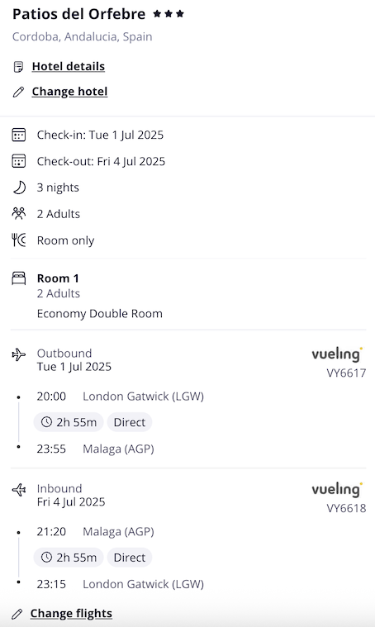Click the check-in calendar icon
Viewport: 375px width, 627px height.
(x=19, y=135)
